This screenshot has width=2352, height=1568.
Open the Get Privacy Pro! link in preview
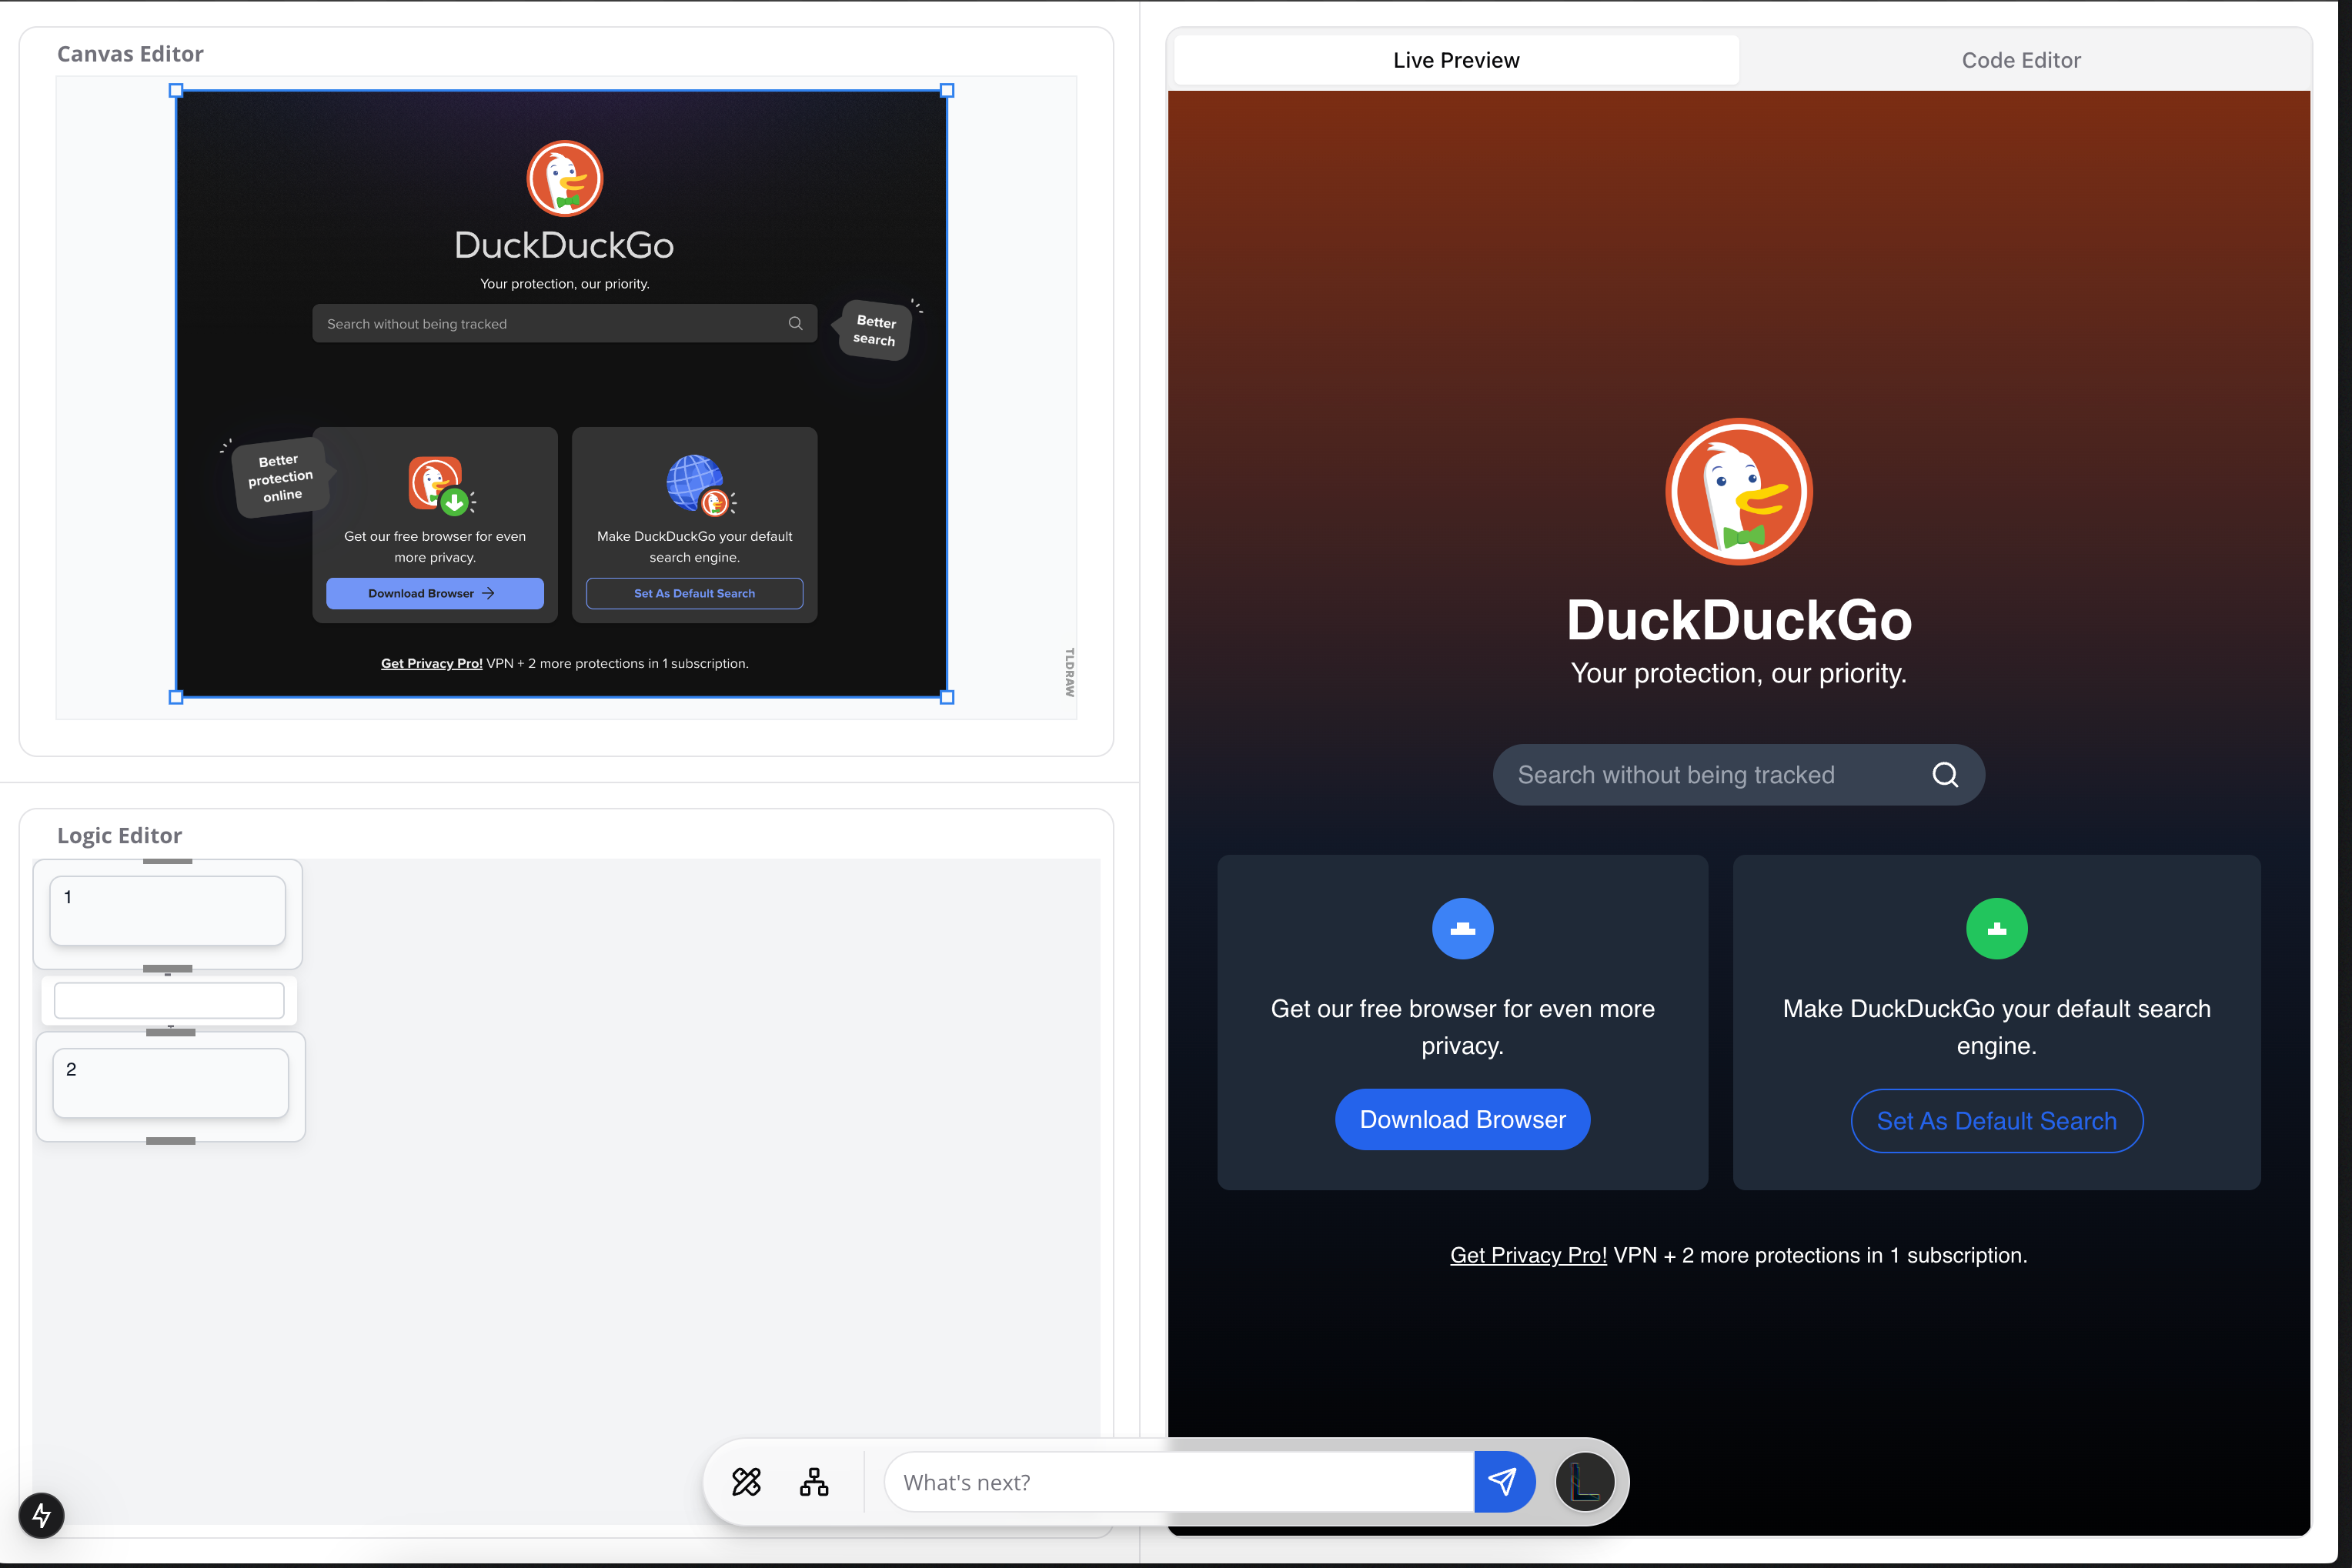tap(1528, 1255)
